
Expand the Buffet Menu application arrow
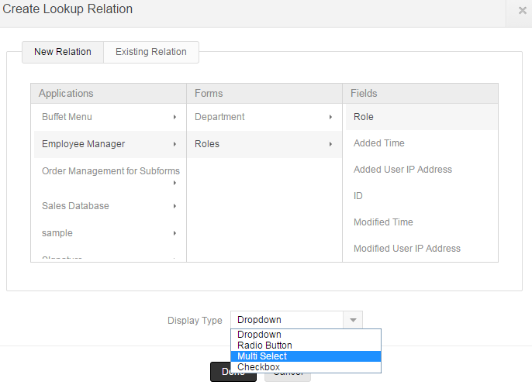pos(174,117)
